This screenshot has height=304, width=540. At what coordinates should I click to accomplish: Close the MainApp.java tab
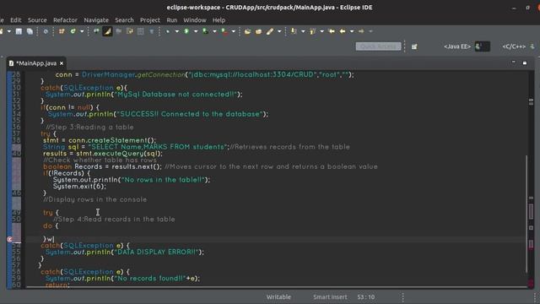[x=62, y=63]
